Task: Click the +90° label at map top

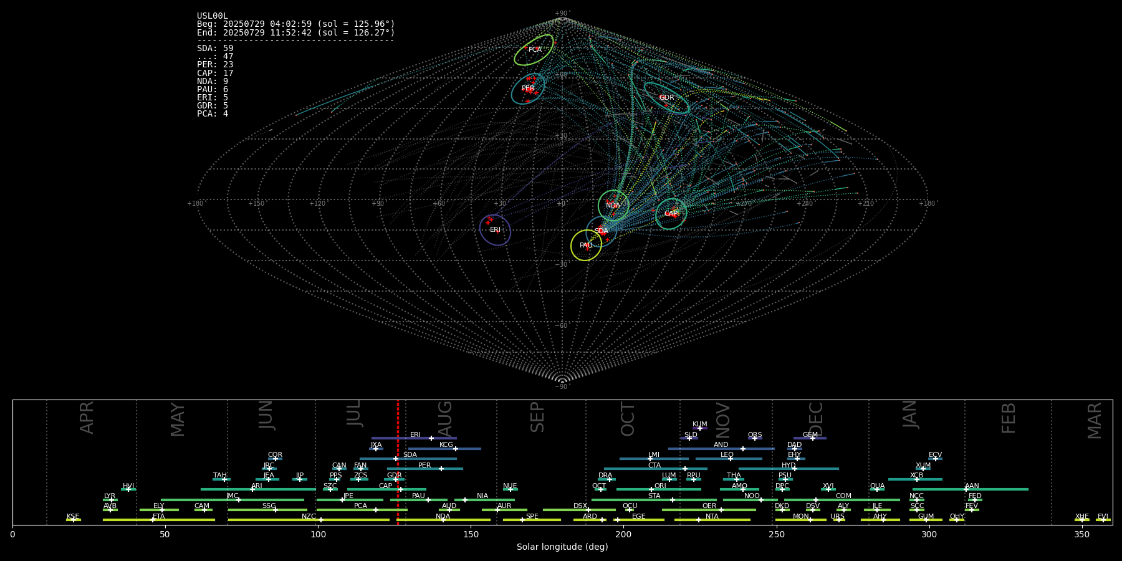Action: point(562,14)
